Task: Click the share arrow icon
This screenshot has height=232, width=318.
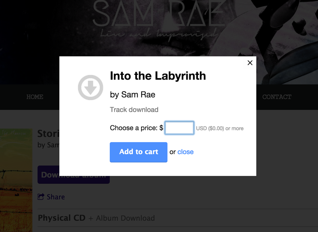Action: [41, 197]
